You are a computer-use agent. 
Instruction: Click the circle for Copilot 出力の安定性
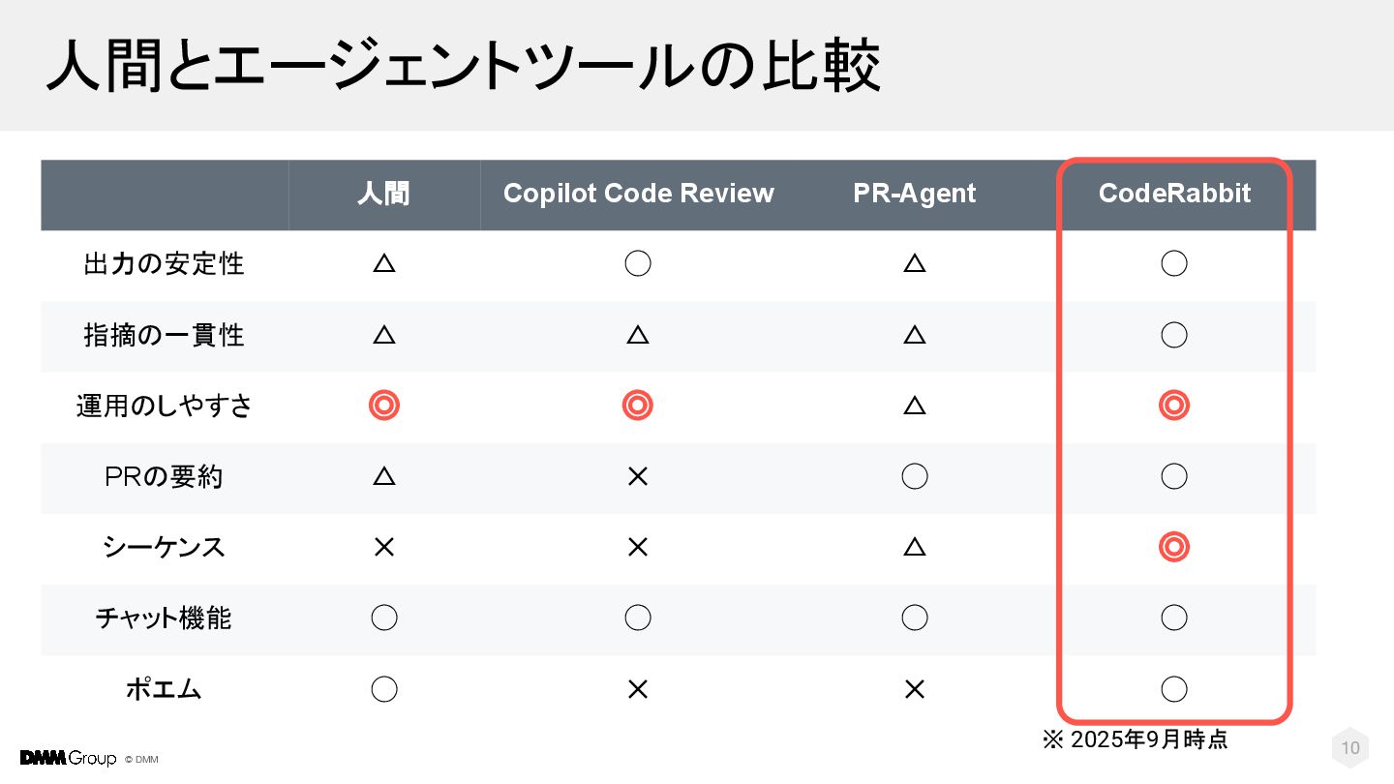pyautogui.click(x=637, y=263)
